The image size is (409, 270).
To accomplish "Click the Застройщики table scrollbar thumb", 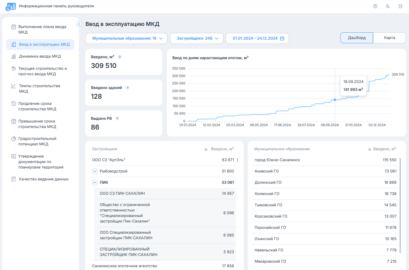I will (x=238, y=160).
